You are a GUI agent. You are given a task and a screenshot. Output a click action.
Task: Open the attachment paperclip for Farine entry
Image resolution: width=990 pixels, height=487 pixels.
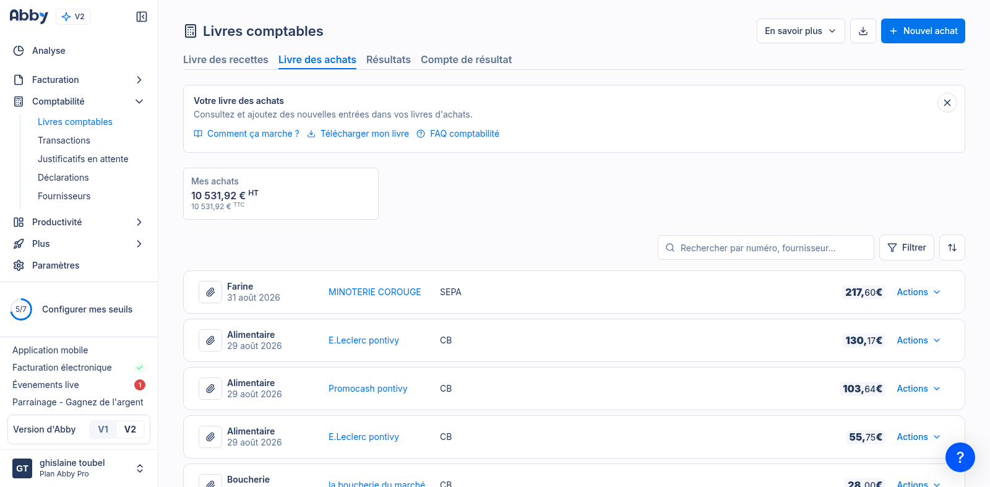coord(210,292)
